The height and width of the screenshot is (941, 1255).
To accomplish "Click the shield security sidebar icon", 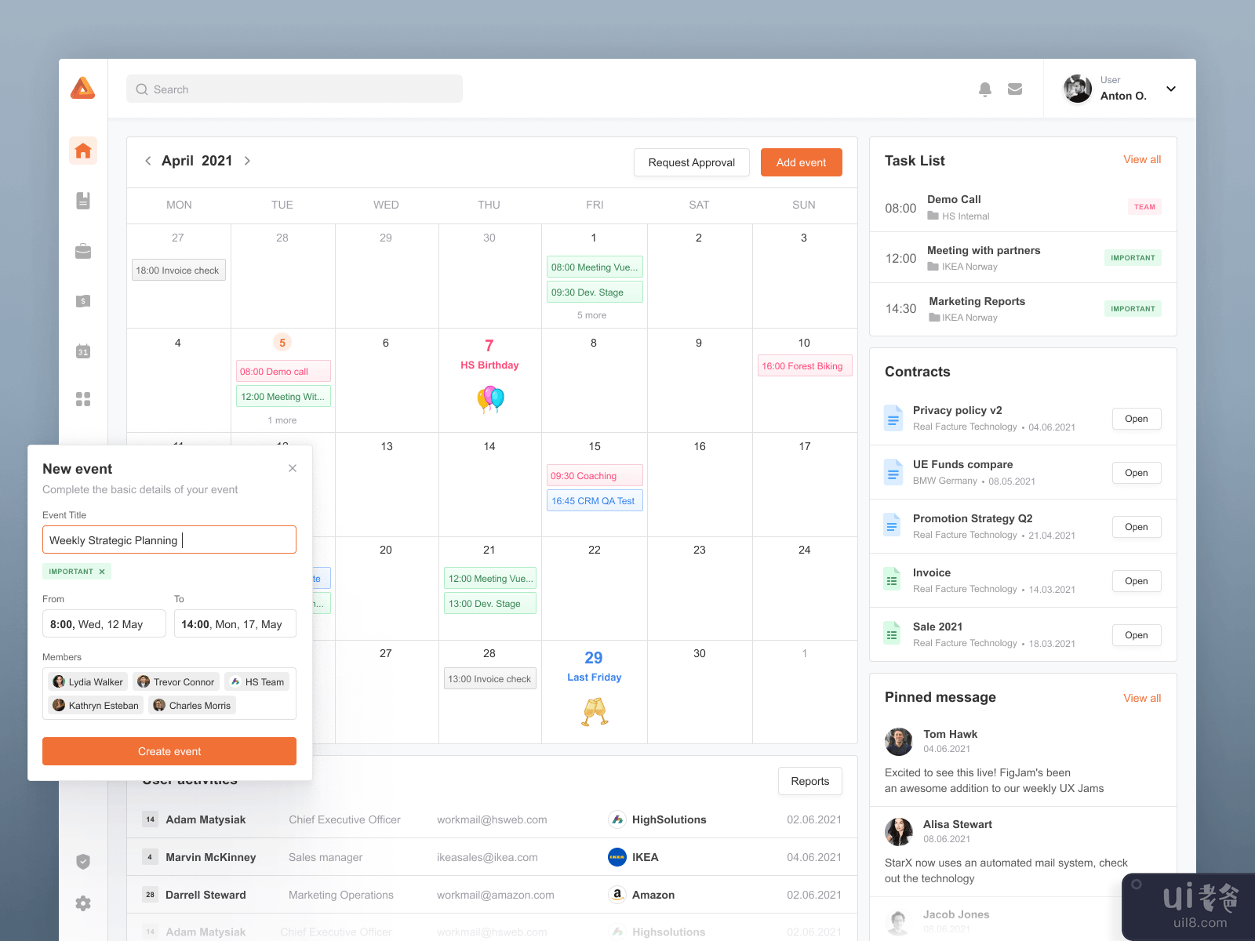I will coord(83,862).
